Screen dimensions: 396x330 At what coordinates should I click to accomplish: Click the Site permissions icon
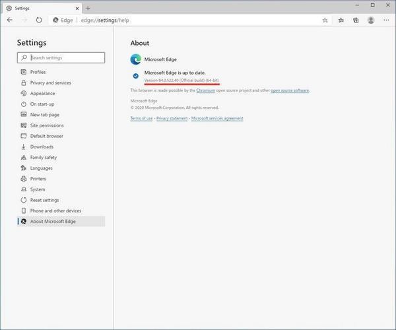pyautogui.click(x=24, y=125)
